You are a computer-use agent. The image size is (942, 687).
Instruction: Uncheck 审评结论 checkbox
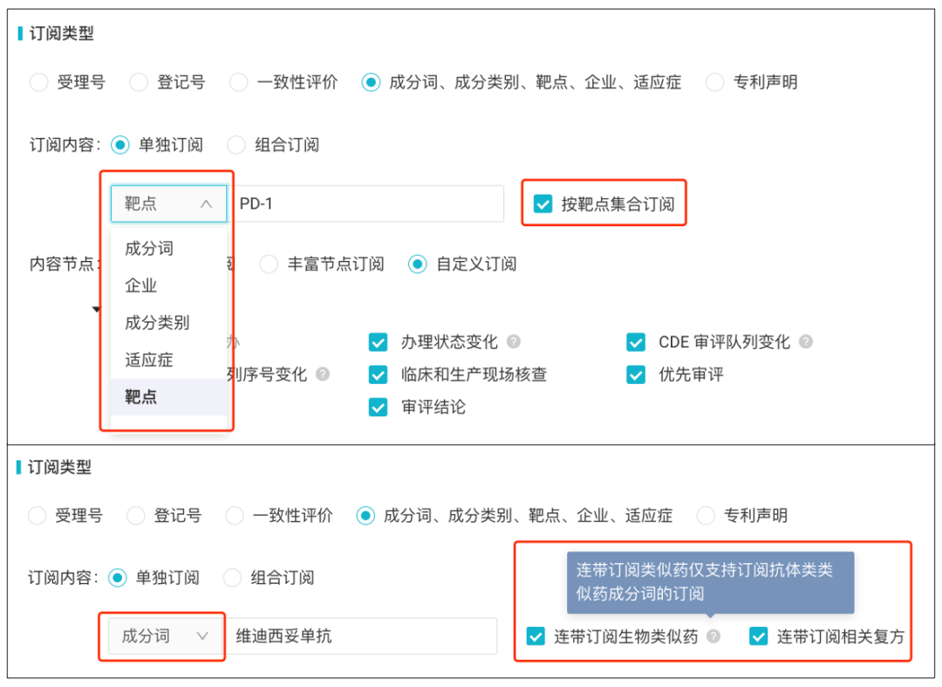(378, 407)
